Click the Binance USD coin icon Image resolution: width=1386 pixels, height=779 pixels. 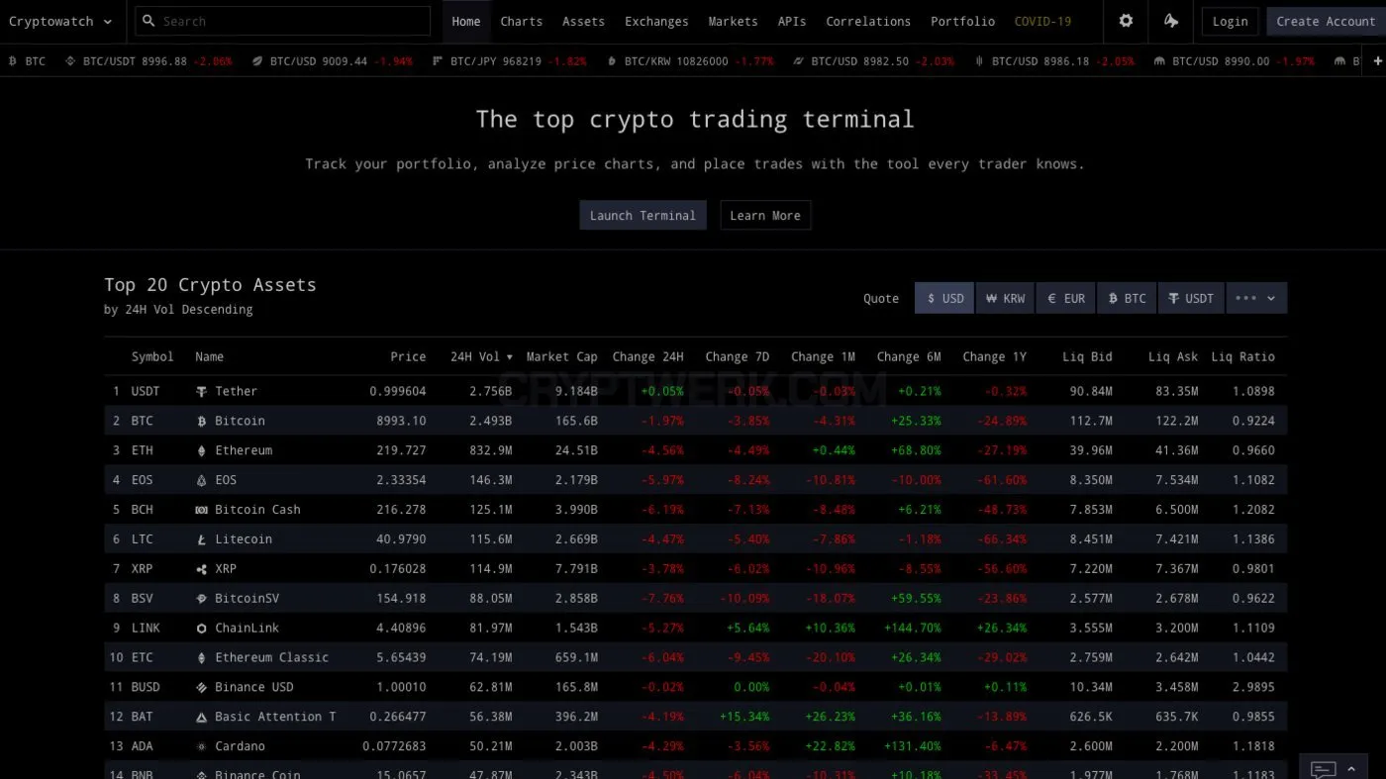click(202, 688)
